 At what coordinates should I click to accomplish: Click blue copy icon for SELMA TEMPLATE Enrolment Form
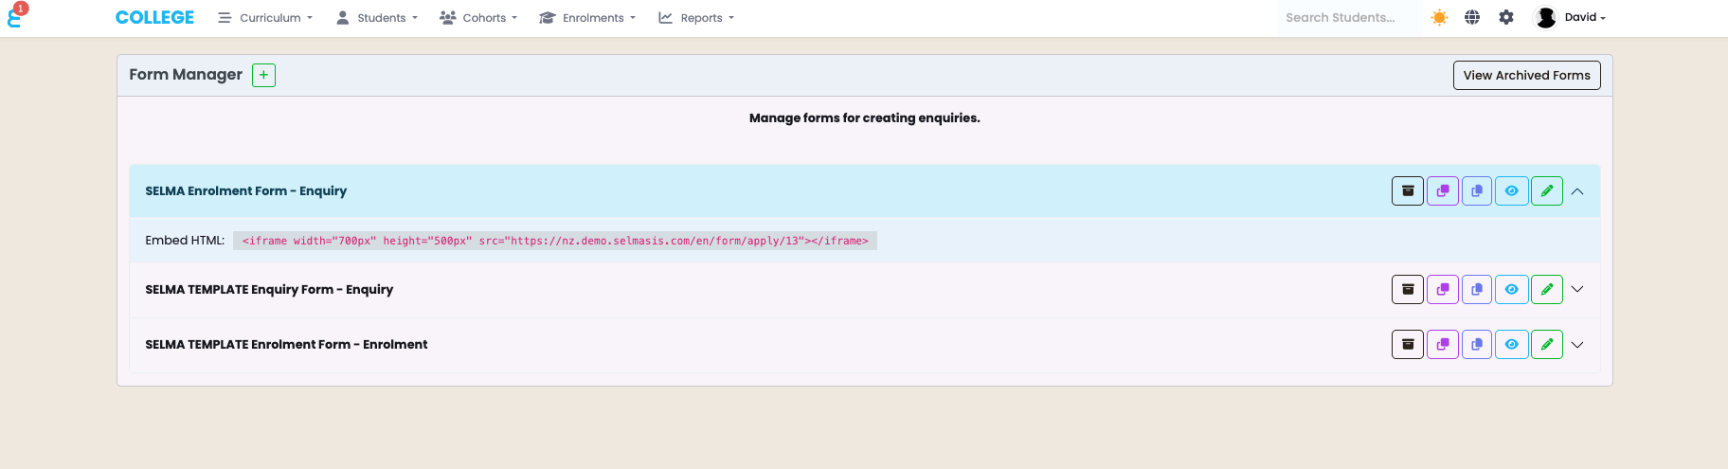point(1477,345)
